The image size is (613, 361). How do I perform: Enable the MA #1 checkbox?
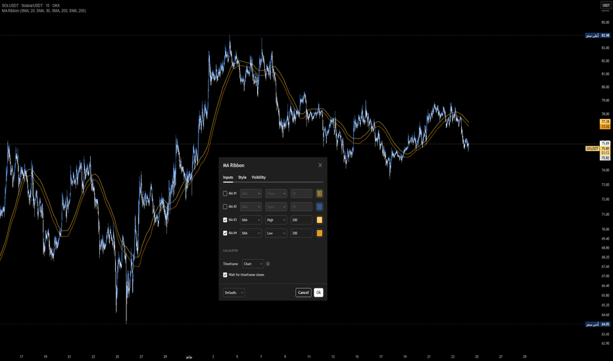225,194
